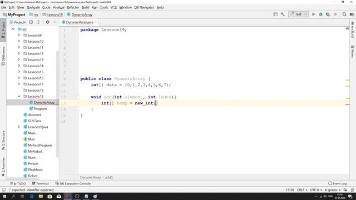356x200 pixels.
Task: Hide the Project tool window
Action: tap(55, 22)
